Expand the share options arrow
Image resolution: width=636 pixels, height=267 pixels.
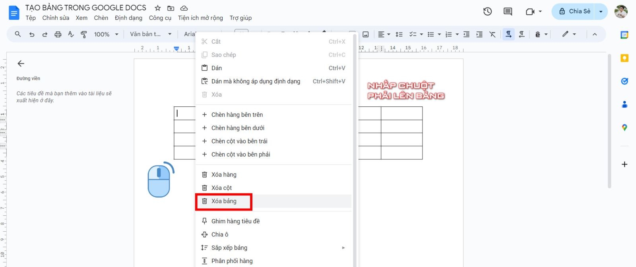[x=601, y=12]
